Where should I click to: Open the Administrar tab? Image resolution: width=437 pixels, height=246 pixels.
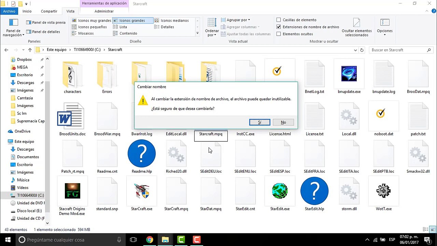click(104, 11)
